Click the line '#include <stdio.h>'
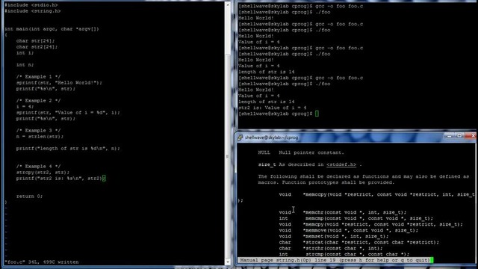The width and height of the screenshot is (478, 269). pos(31,5)
